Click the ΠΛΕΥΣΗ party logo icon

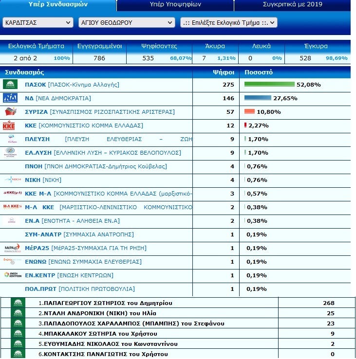[12, 139]
